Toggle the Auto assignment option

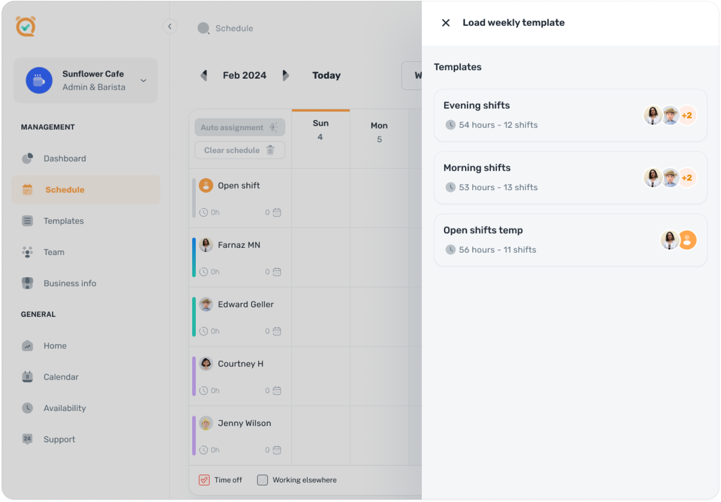coord(239,127)
